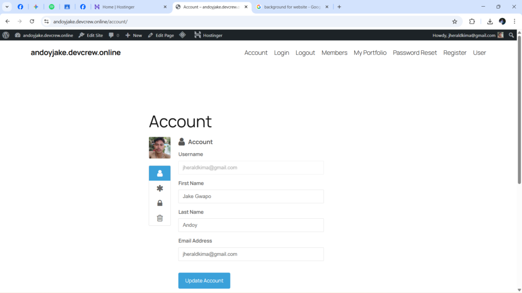Open the privacy asterisk tab in account sidebar
Image resolution: width=522 pixels, height=293 pixels.
pos(160,188)
